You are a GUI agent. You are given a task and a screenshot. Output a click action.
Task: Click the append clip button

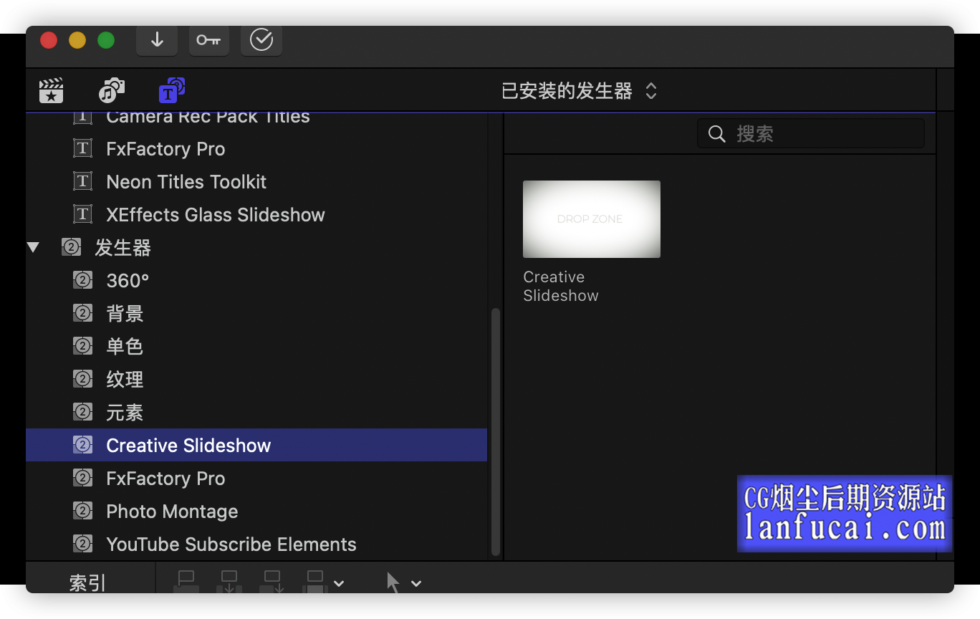(272, 582)
